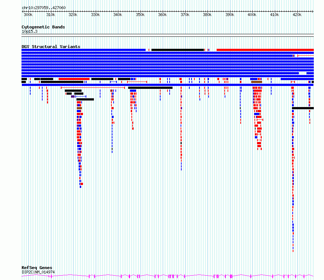Image resolution: width=324 pixels, height=280 pixels.
Task: Click the thin red variant line from 346k to 354k
Action: click(x=137, y=82)
